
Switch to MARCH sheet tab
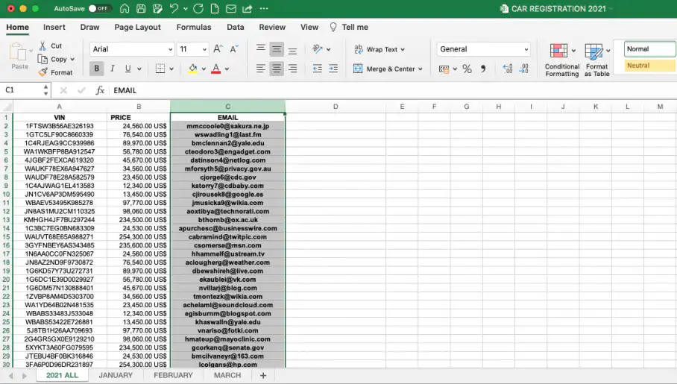click(x=227, y=375)
